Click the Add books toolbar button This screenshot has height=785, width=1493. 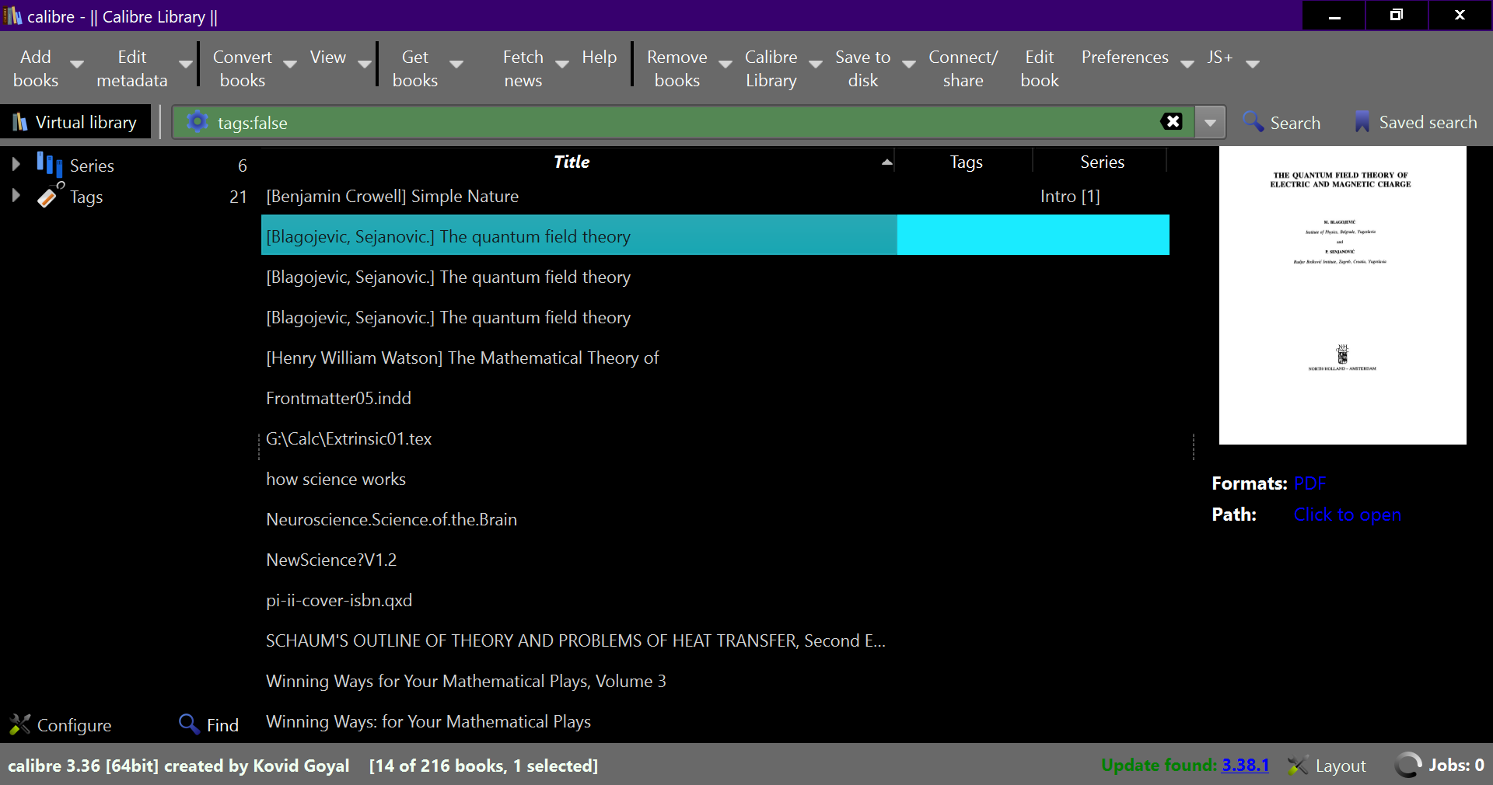(x=35, y=68)
